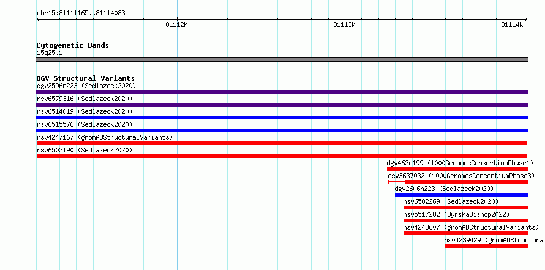Select the gray 15q25.1 cytogenetic band bar
The width and height of the screenshot is (545, 270).
coord(282,59)
